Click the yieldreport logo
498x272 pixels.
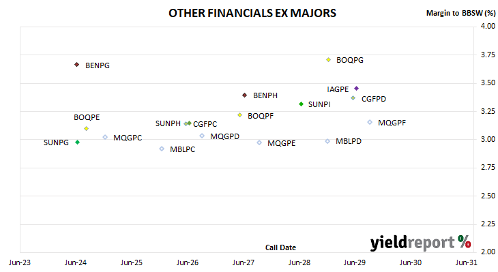[420, 243]
